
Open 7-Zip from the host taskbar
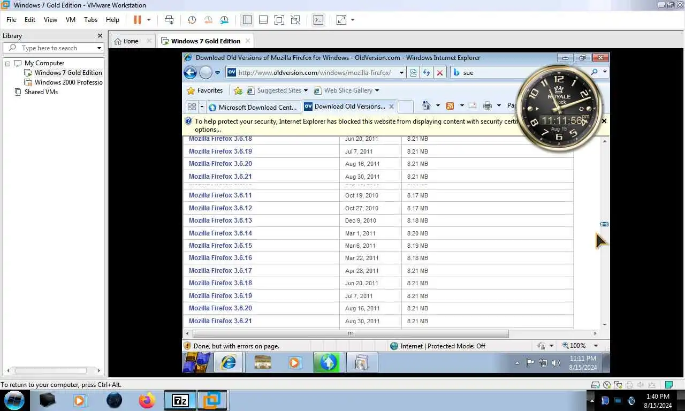tap(180, 400)
